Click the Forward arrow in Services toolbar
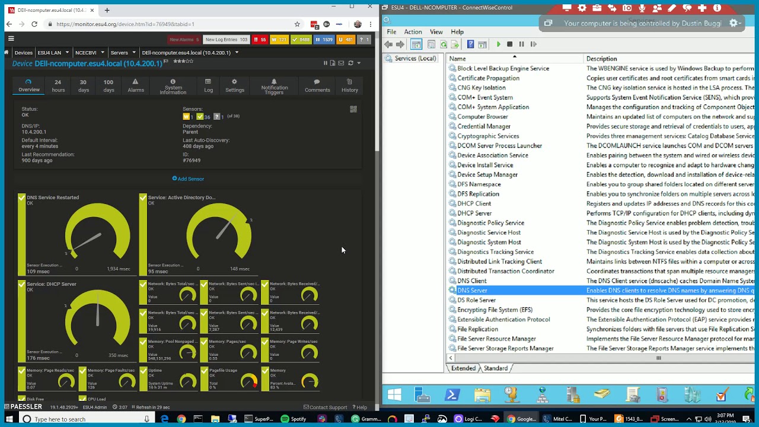759x427 pixels. tap(400, 44)
